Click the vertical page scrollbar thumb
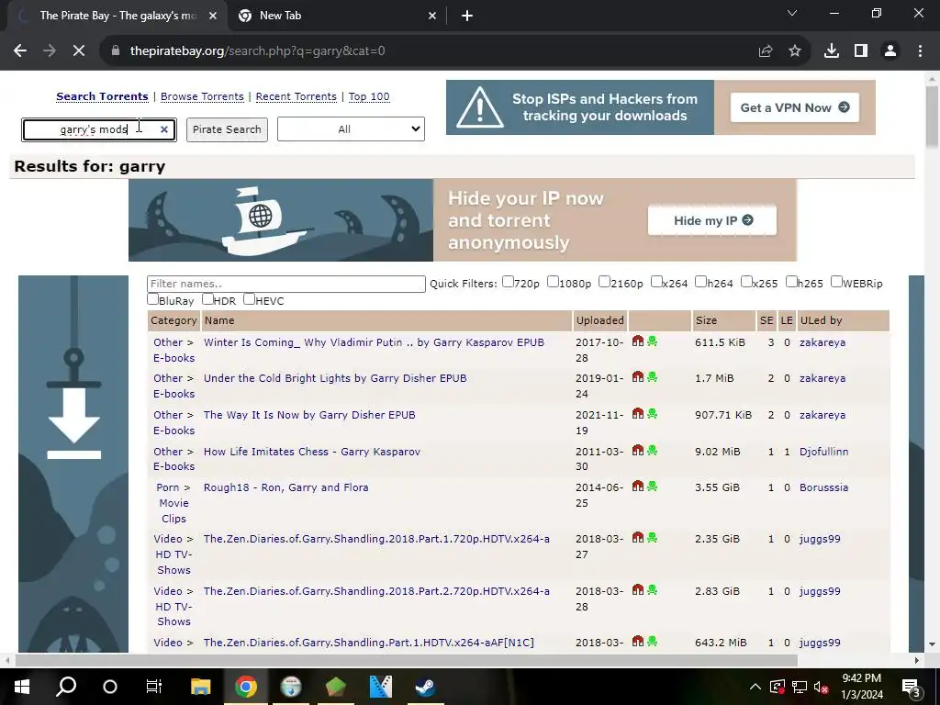Screen dimensions: 940x705 point(932,116)
